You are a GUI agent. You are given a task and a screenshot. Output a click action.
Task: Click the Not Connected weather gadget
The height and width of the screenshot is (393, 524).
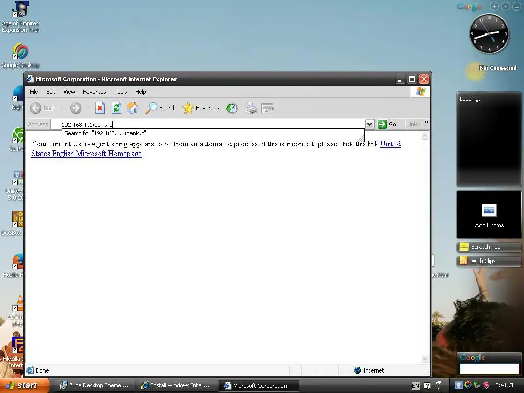(x=492, y=70)
